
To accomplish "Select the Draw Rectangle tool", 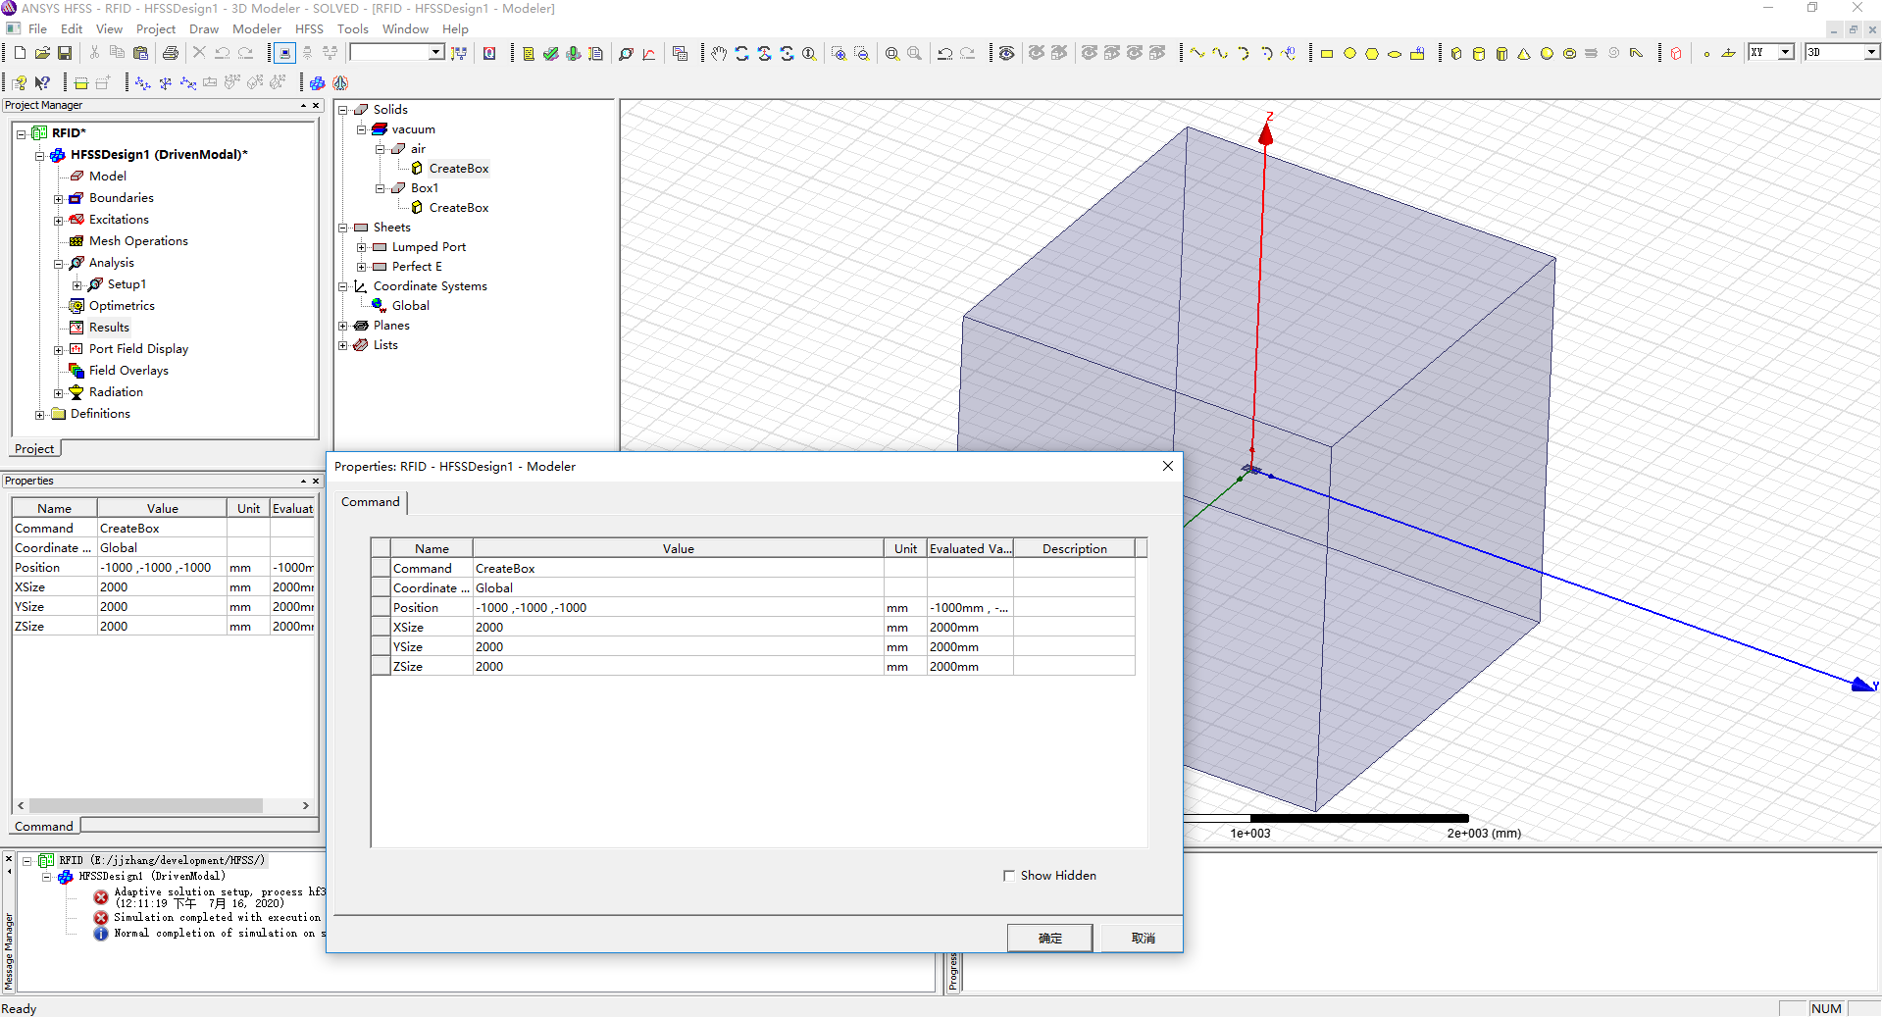I will 1327,53.
